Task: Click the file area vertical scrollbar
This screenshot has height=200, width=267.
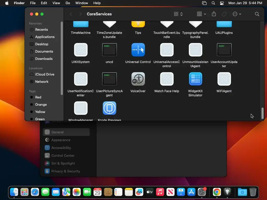Action: [x=262, y=113]
